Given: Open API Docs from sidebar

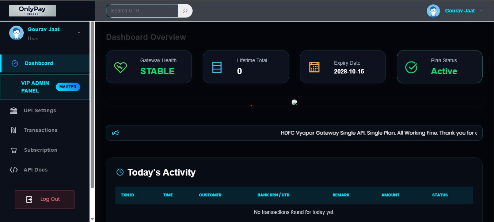Looking at the screenshot, I should pyautogui.click(x=35, y=170).
